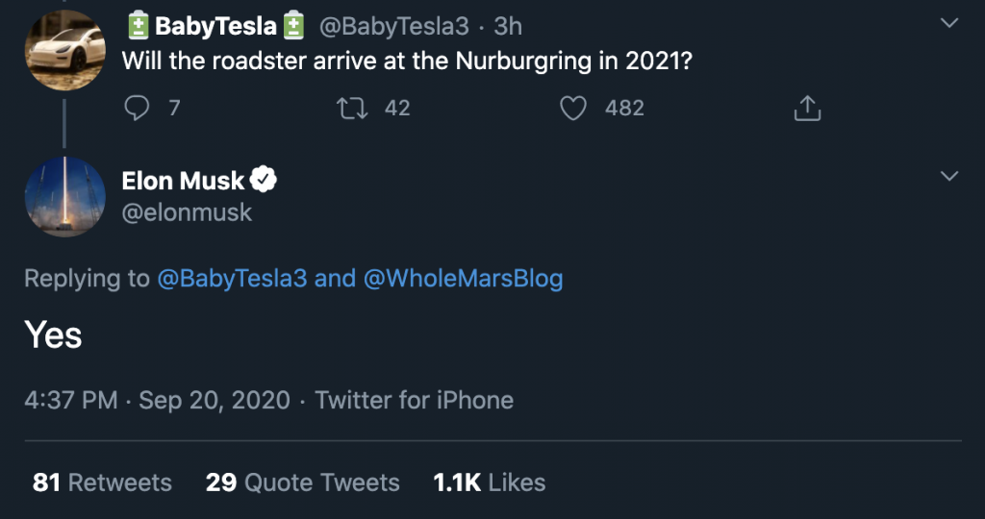Open the @BabyTesla3 mention link in reply line

pos(232,278)
